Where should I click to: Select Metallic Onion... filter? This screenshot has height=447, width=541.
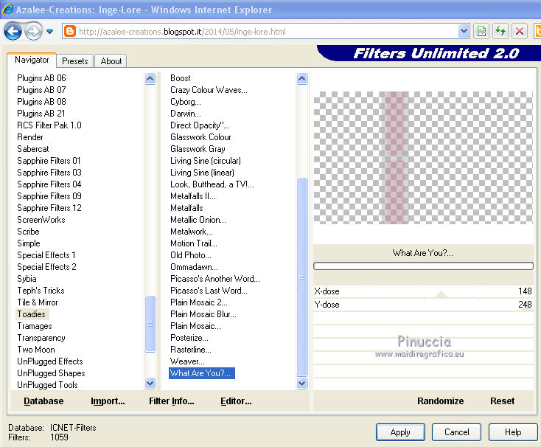pos(198,220)
